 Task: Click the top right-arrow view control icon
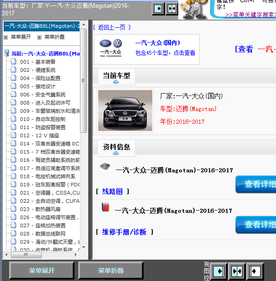click(x=158, y=9)
